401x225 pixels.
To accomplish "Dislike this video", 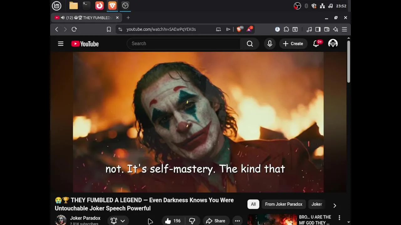I will point(192,221).
